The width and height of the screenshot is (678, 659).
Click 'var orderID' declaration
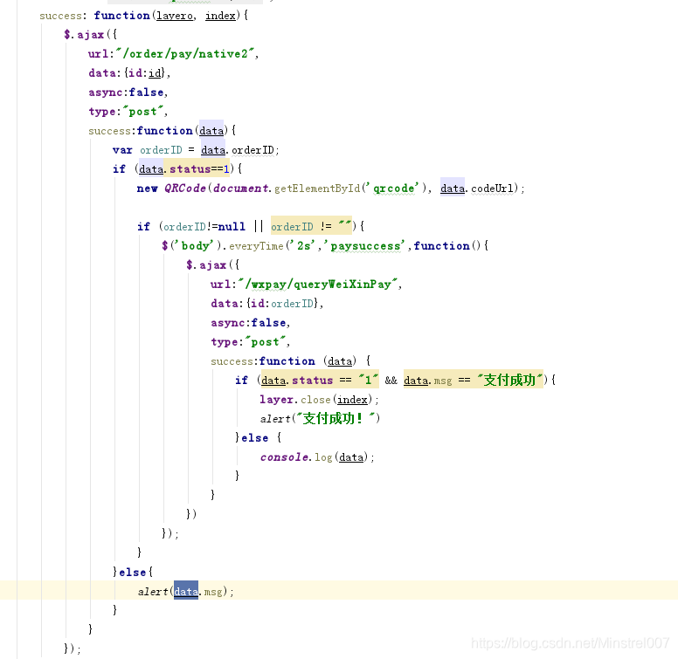tap(147, 150)
